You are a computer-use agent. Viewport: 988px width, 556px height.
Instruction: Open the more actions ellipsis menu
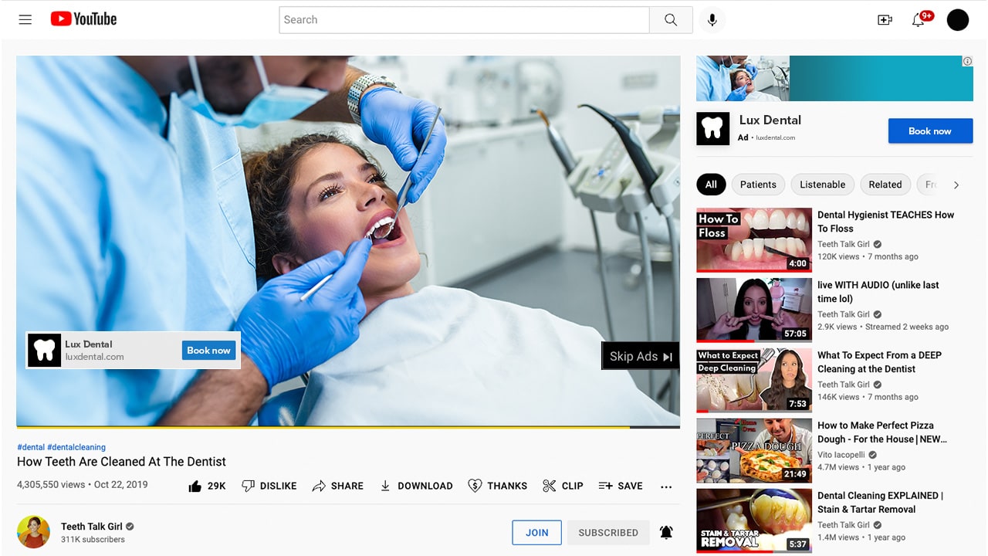pos(666,486)
